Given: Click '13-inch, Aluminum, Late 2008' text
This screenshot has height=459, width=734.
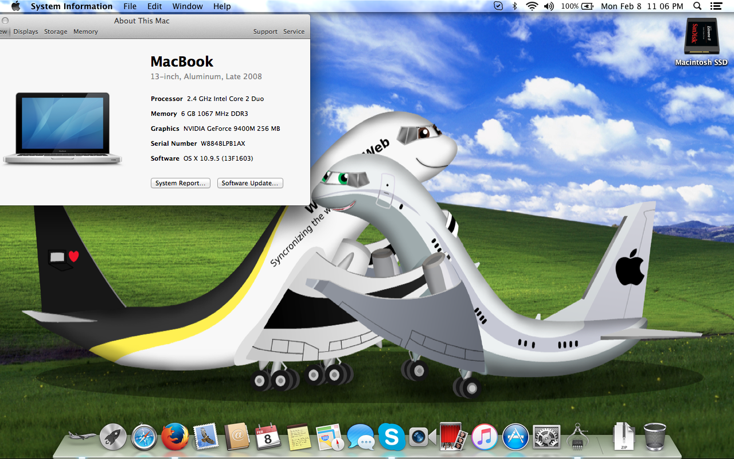Looking at the screenshot, I should pos(206,76).
